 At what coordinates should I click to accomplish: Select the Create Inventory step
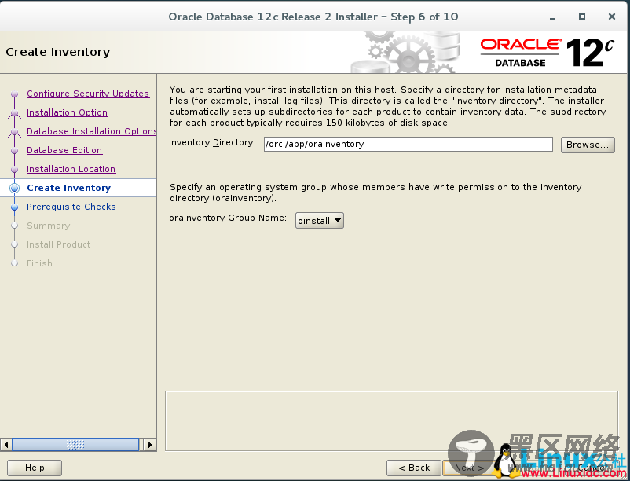click(68, 188)
